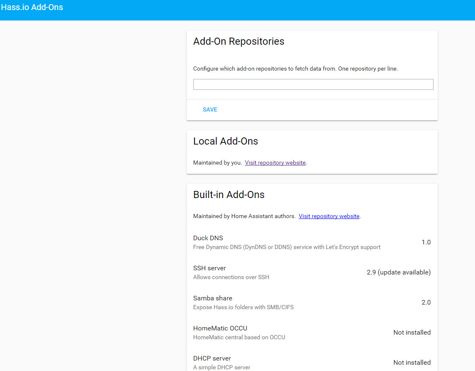This screenshot has height=371, width=475.
Task: Open the SSH server add-on
Action: 209,268
